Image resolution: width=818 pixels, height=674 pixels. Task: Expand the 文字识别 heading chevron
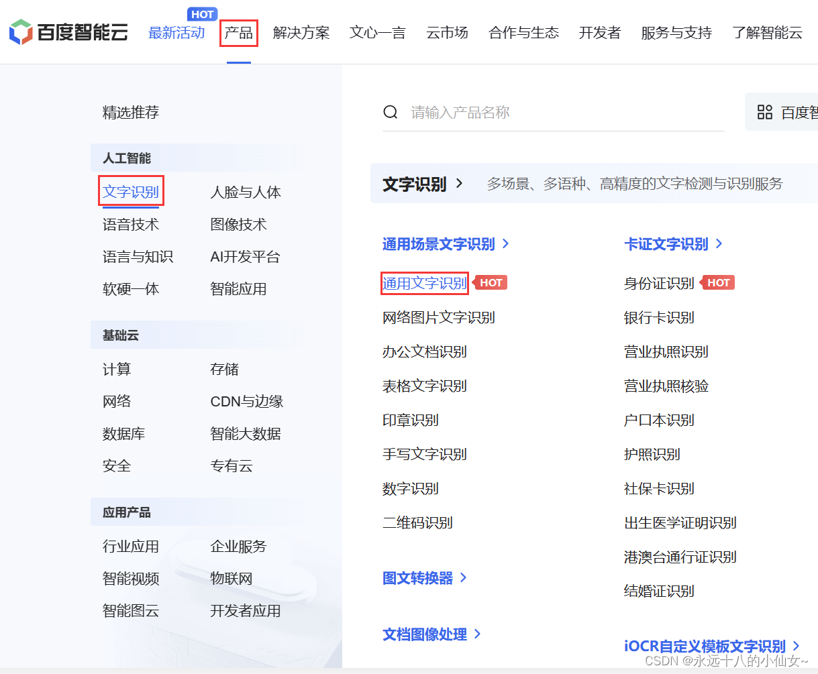(x=460, y=183)
